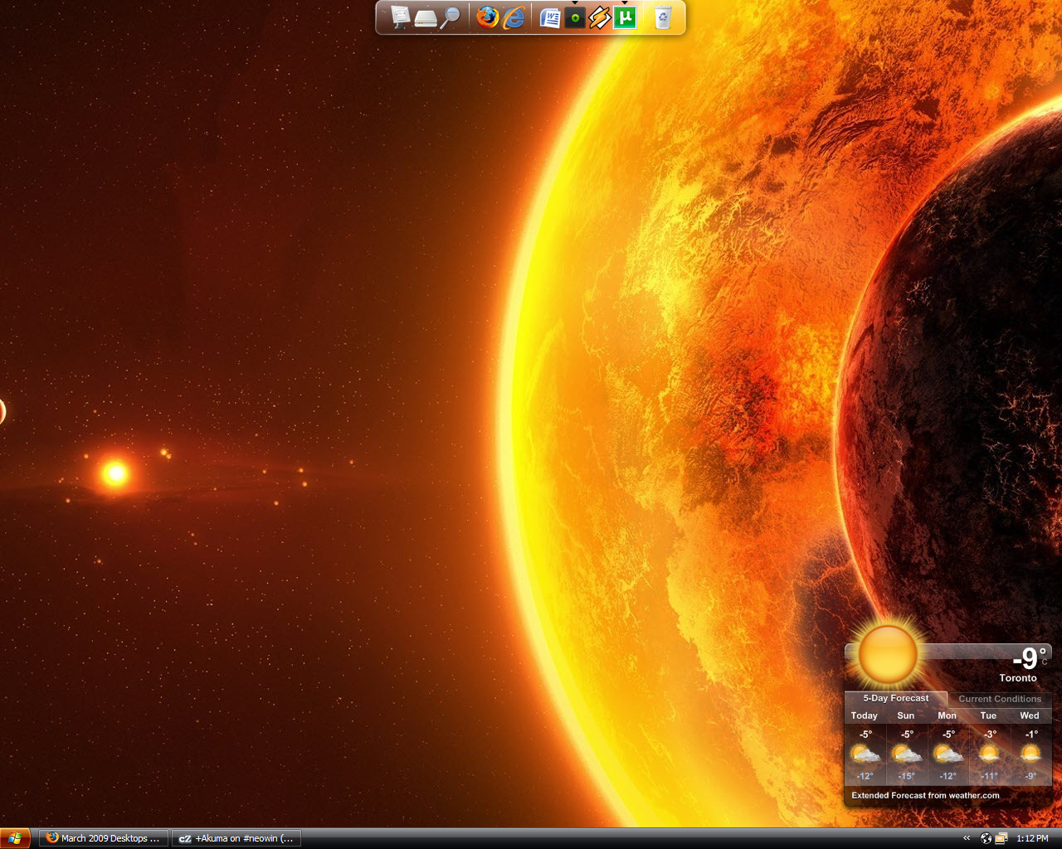Screen dimensions: 1062x849
Task: Click Tuesday's low of -11°
Action: [x=989, y=776]
